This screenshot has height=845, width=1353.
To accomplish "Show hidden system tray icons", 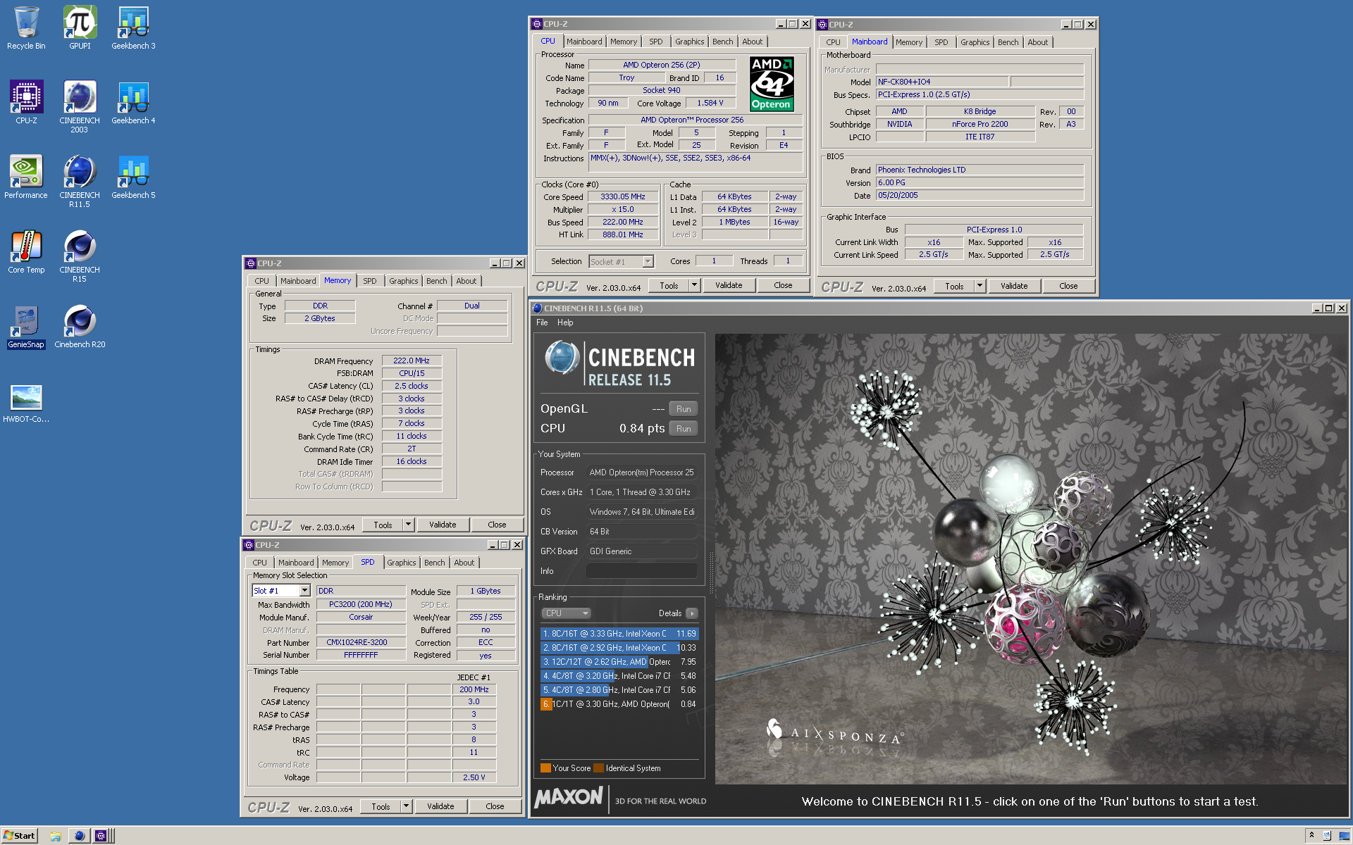I will click(x=1311, y=836).
